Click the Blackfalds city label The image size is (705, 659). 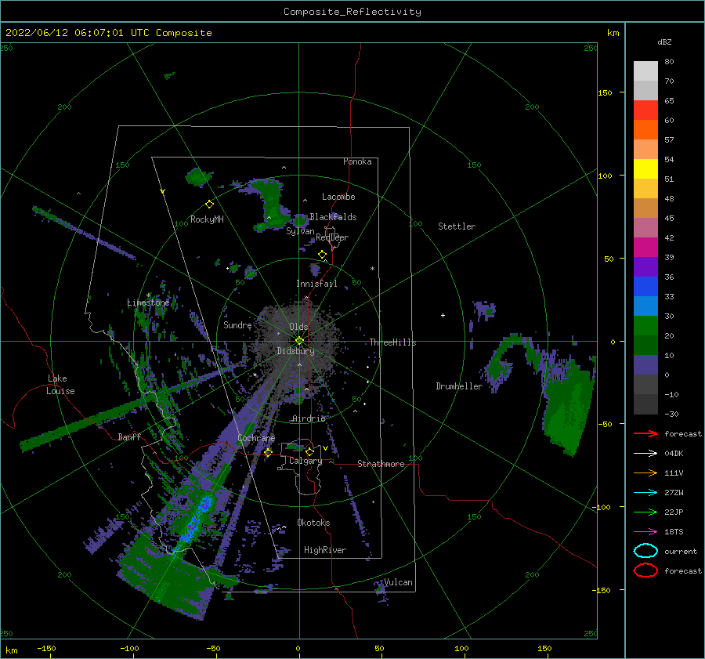(333, 217)
